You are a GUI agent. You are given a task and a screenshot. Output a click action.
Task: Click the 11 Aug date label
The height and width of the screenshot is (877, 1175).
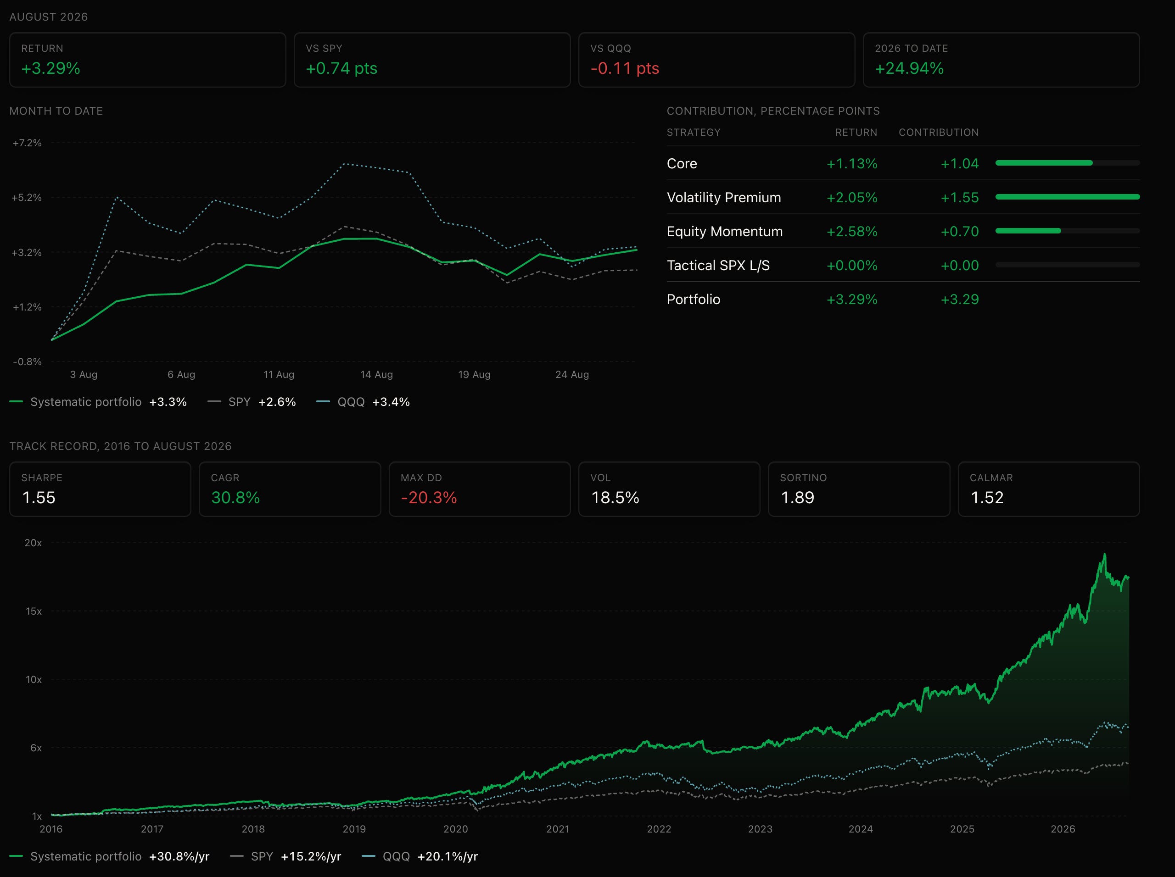(279, 374)
